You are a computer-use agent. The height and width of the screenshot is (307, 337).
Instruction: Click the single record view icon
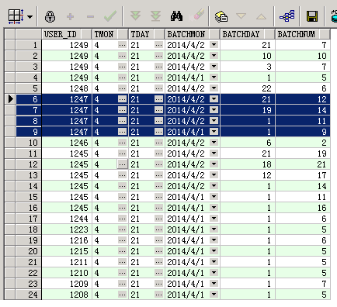point(221,16)
